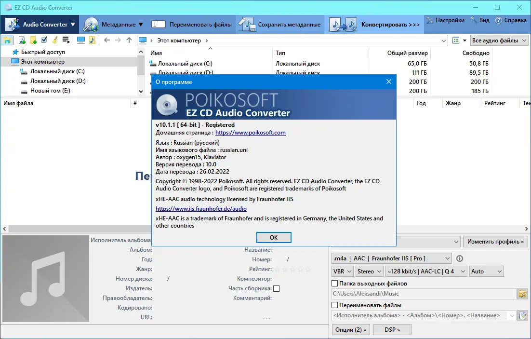Enable Переименовать файлы checkbox in output panel
531x339 pixels.
coord(334,305)
